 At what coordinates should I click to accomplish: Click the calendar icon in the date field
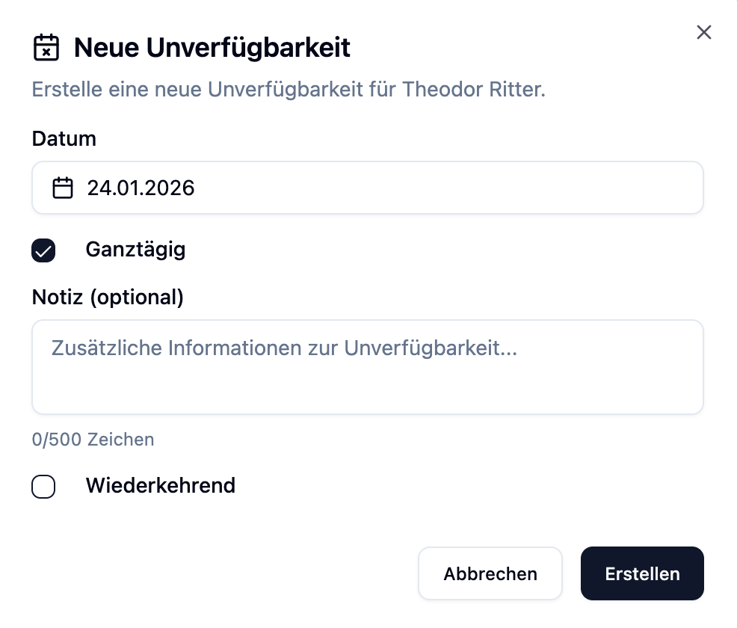pyautogui.click(x=63, y=188)
